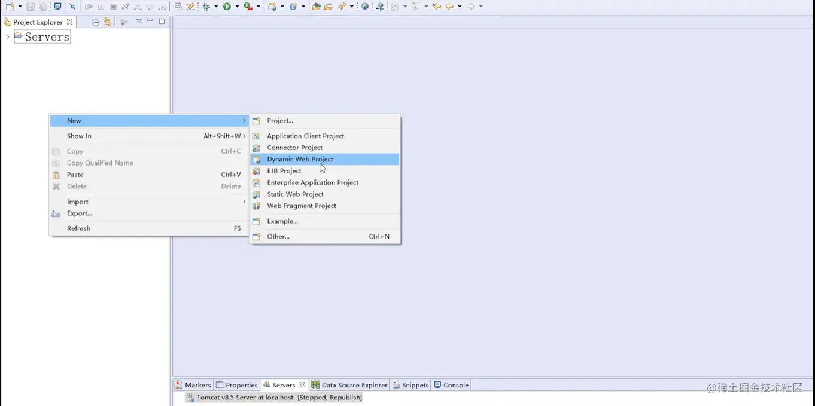Choose Static Web Project
Viewport: 815px width, 406px height.
click(x=325, y=194)
